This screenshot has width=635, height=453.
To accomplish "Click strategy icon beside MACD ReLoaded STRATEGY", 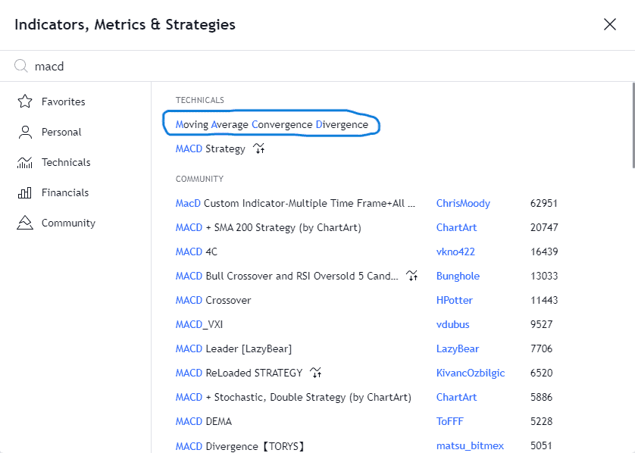I will (x=315, y=373).
